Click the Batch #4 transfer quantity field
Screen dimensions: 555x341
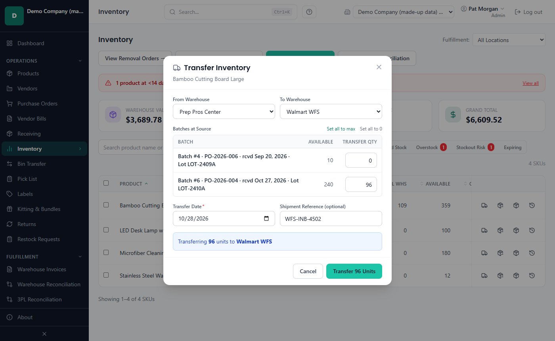coord(361,160)
